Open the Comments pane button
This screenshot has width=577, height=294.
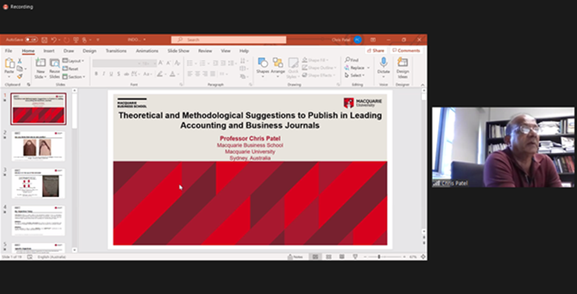[406, 50]
